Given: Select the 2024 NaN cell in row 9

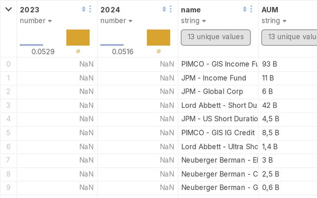Looking at the screenshot, I should tap(138, 188).
